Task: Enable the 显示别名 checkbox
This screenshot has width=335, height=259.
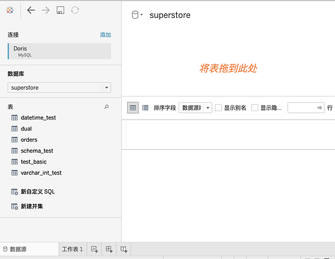Action: (218, 108)
